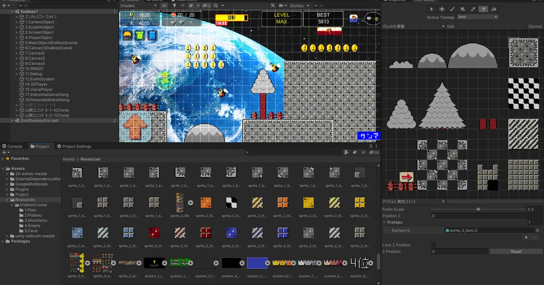Select the red arrow sign tile in palette
Viewport: 544px width, 285px height.
coord(406,177)
